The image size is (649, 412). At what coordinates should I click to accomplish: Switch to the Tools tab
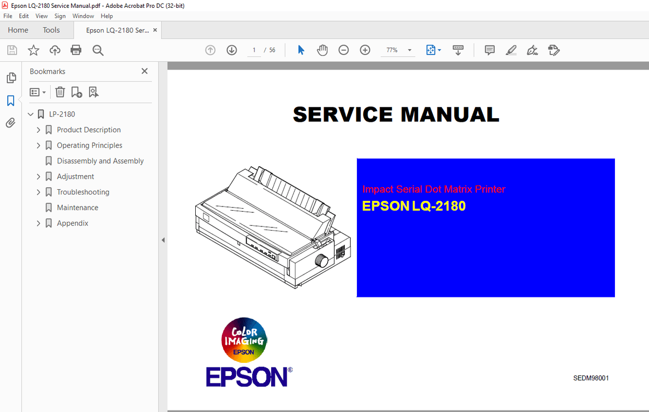click(x=51, y=30)
